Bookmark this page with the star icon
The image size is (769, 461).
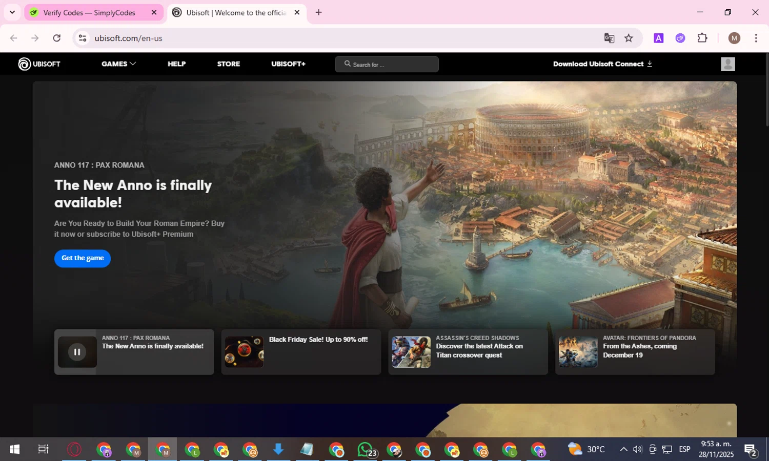[629, 38]
